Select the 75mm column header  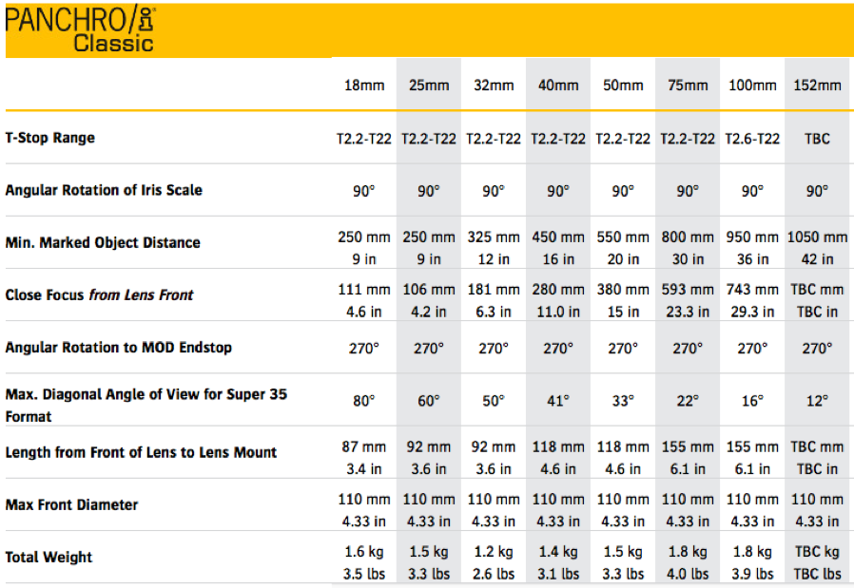point(688,85)
